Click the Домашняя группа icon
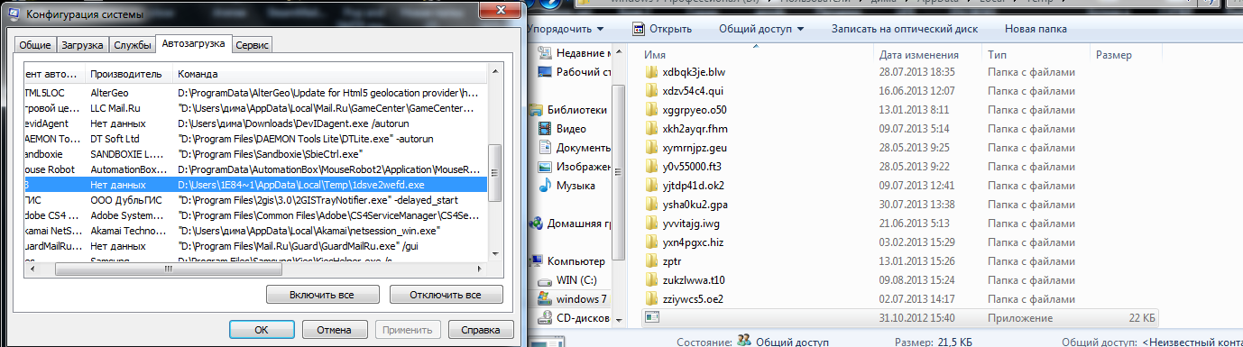This screenshot has height=347, width=1243. coord(536,224)
